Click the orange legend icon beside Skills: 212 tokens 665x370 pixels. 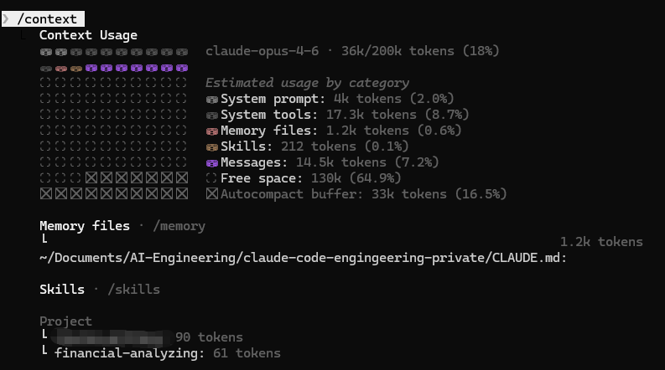(x=212, y=146)
